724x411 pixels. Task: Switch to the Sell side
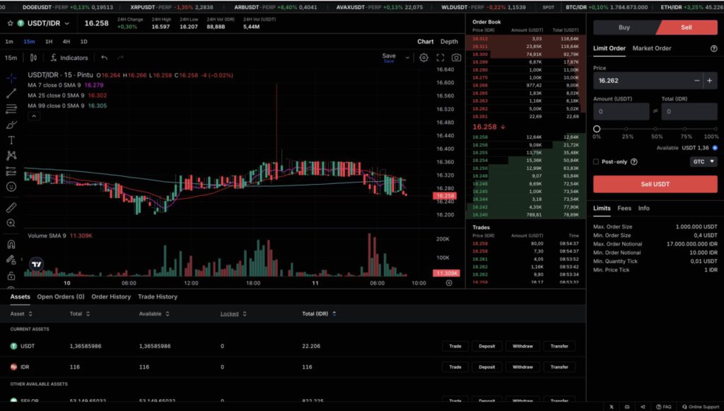687,28
